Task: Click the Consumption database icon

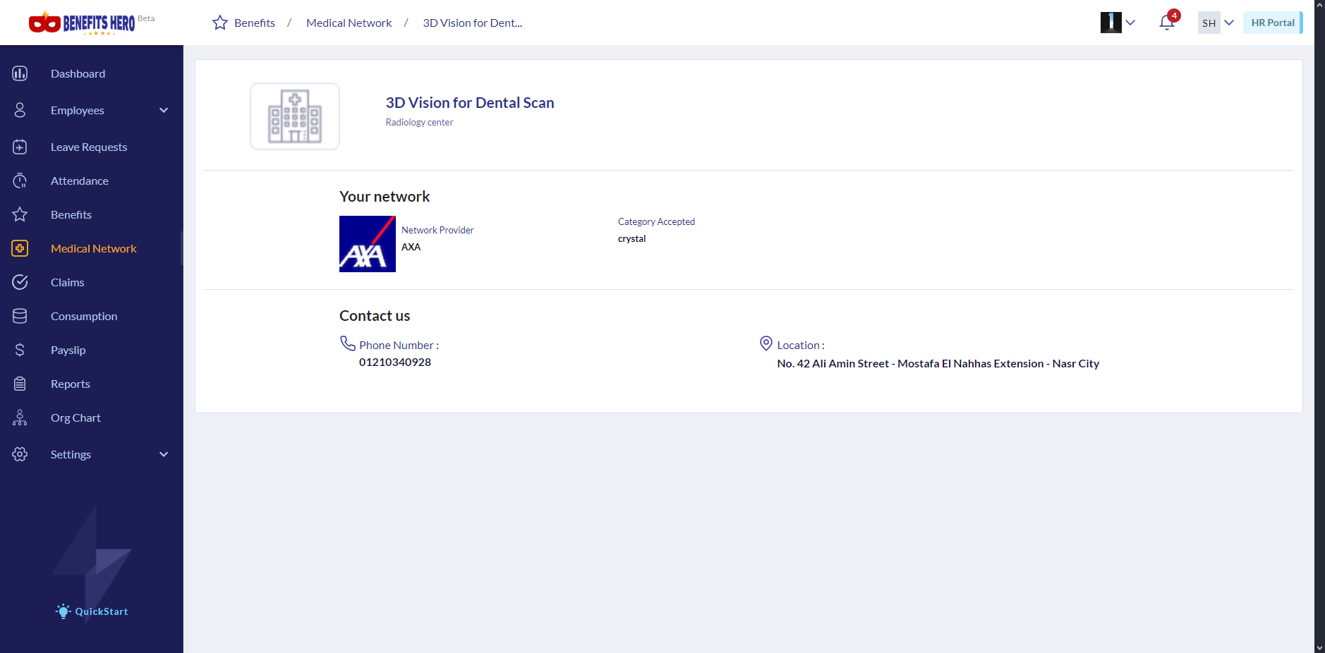Action: [20, 316]
